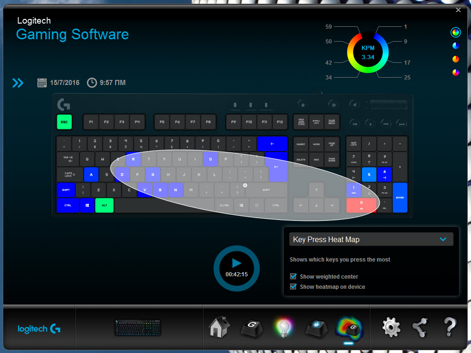Click the blue left CTRL key
Viewport: 471px width, 353px height.
click(x=68, y=205)
